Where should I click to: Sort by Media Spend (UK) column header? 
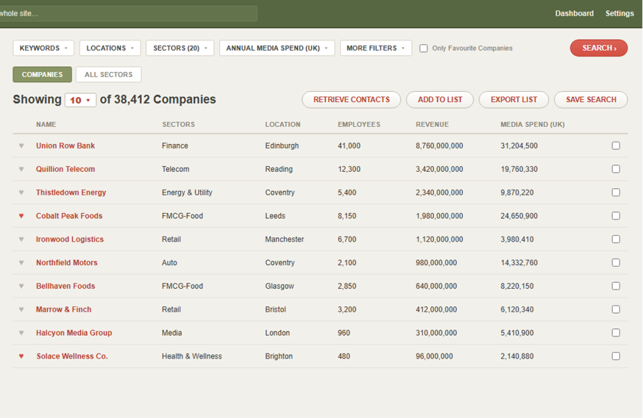point(533,124)
